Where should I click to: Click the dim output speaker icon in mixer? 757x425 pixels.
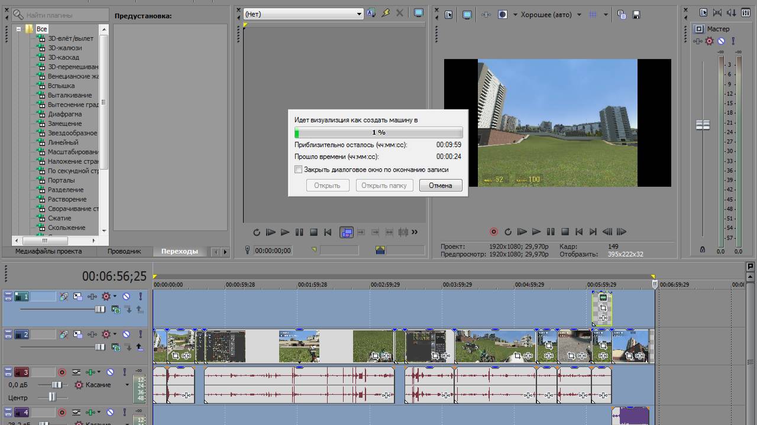(732, 13)
